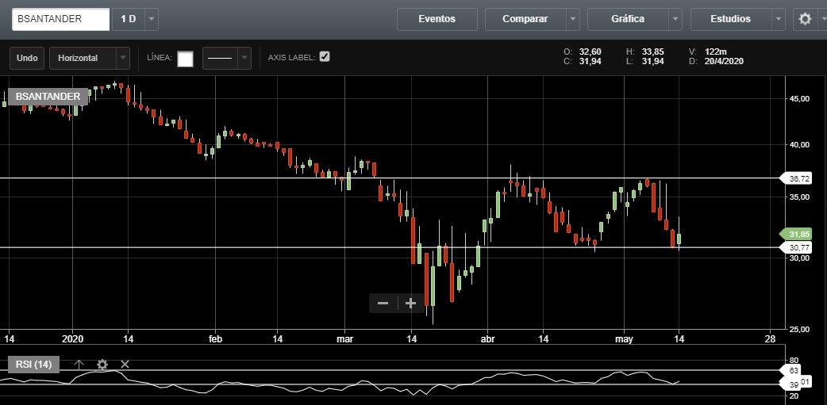Image resolution: width=827 pixels, height=405 pixels.
Task: Click the zoom out minus button
Action: coord(383,303)
